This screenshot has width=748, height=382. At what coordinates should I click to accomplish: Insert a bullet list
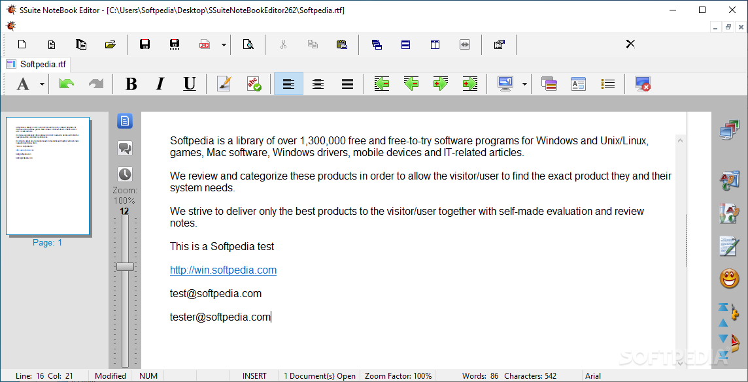608,84
